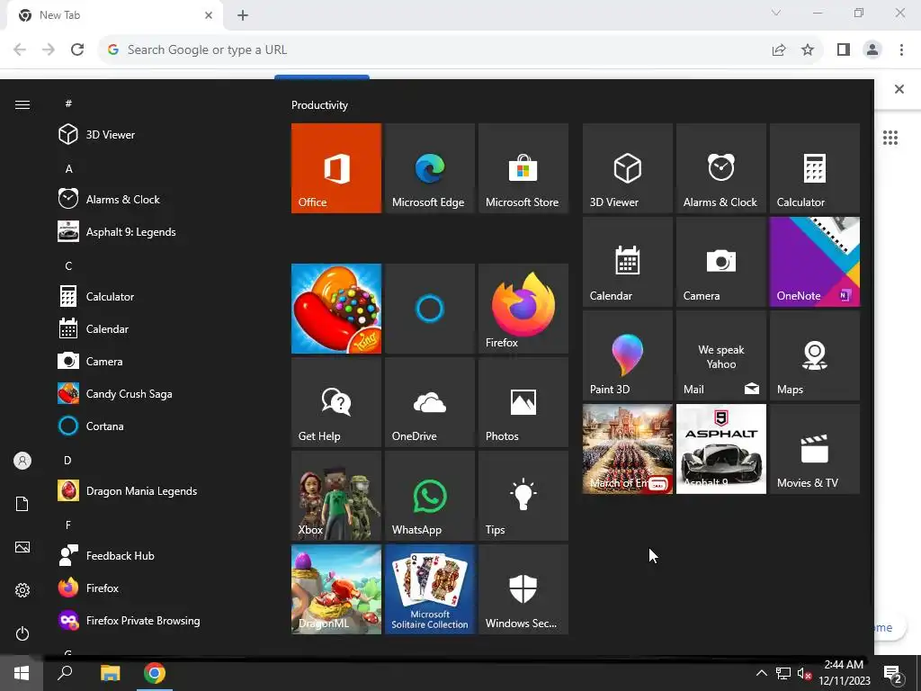
Task: Open the Office tile
Action: (x=336, y=168)
